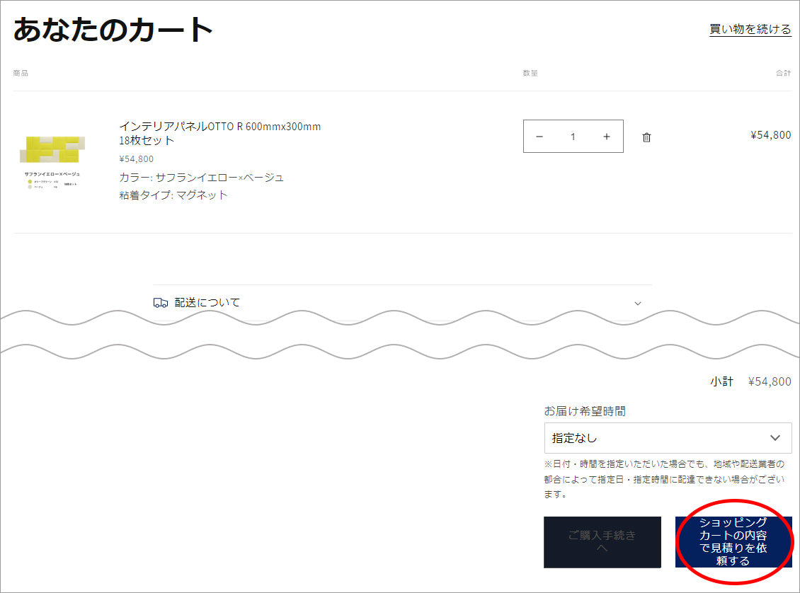Click the 数量 column header
The image size is (800, 593).
click(x=530, y=73)
